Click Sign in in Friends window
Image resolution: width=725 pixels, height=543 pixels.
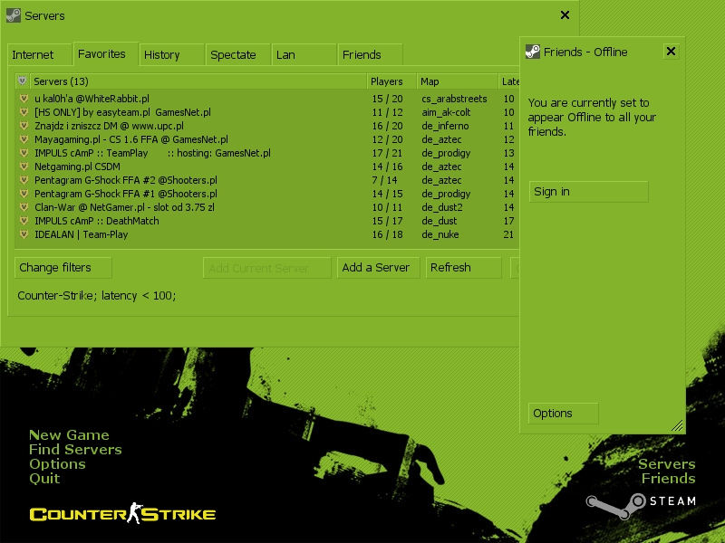pos(588,192)
